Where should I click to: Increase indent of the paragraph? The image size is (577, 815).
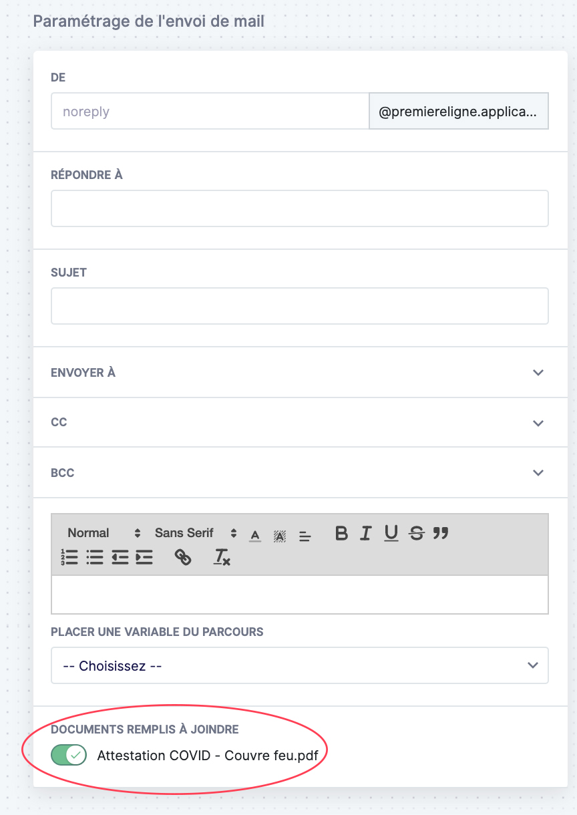pos(144,557)
